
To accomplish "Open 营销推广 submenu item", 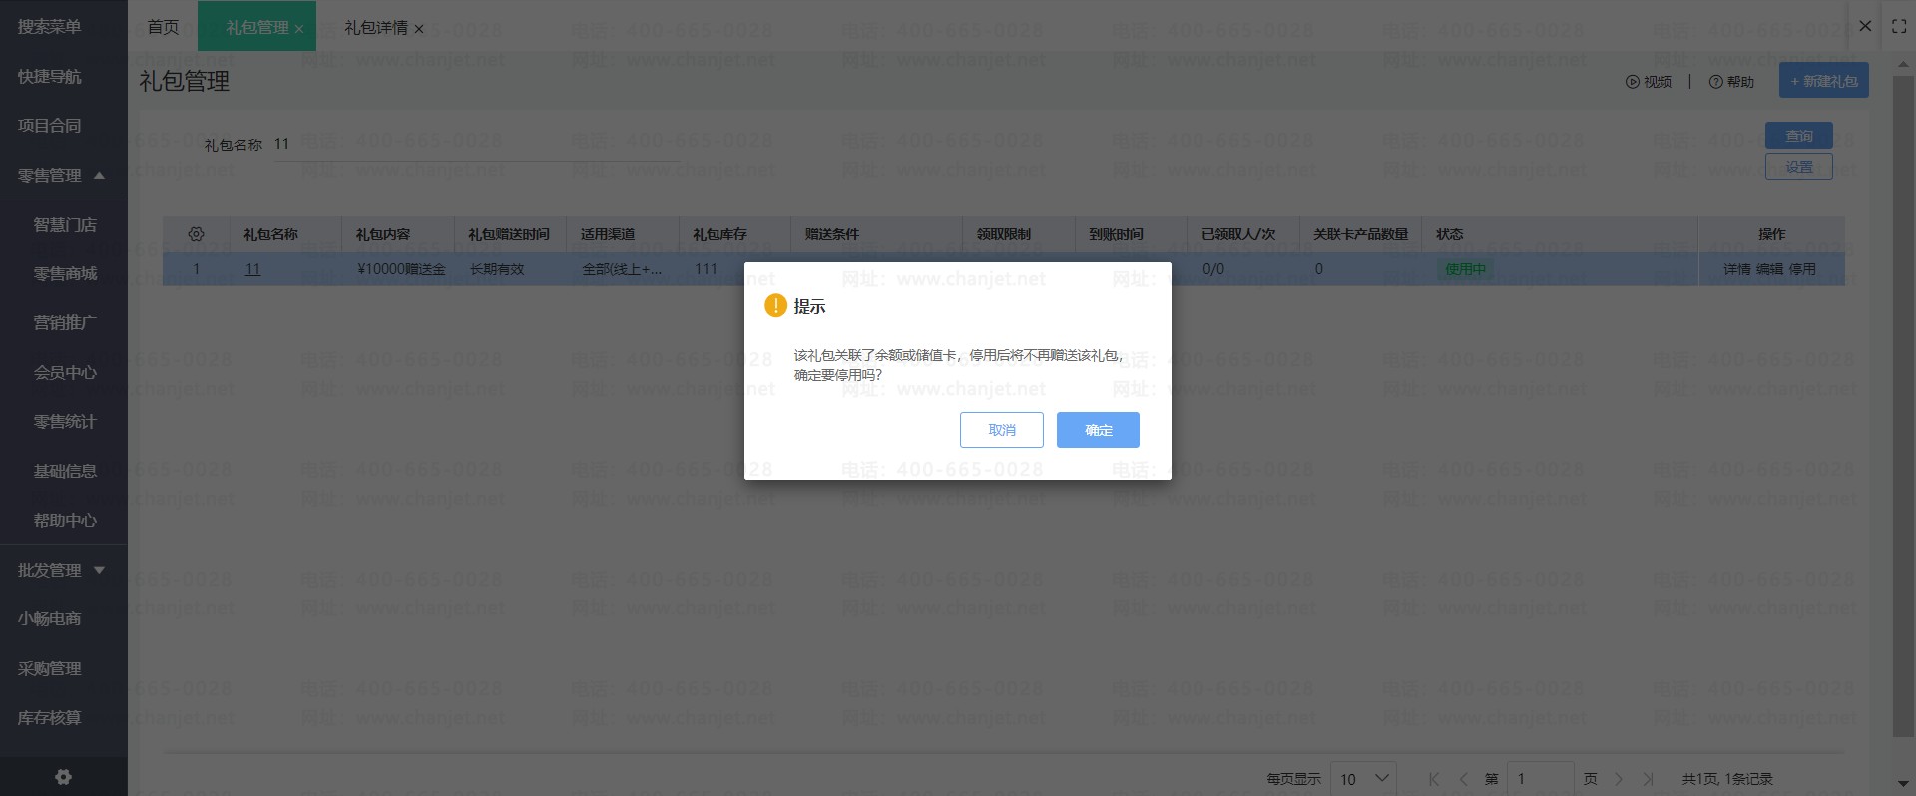I will 64,322.
